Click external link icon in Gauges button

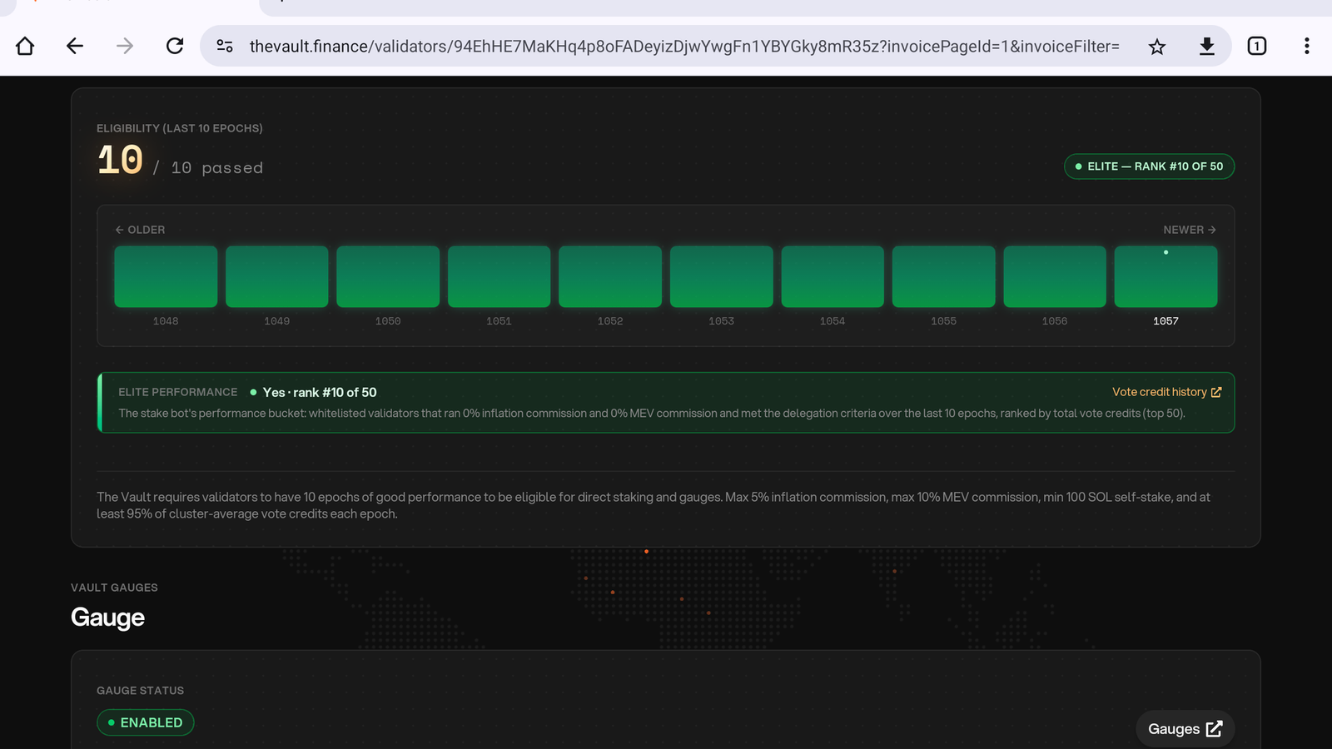point(1215,729)
